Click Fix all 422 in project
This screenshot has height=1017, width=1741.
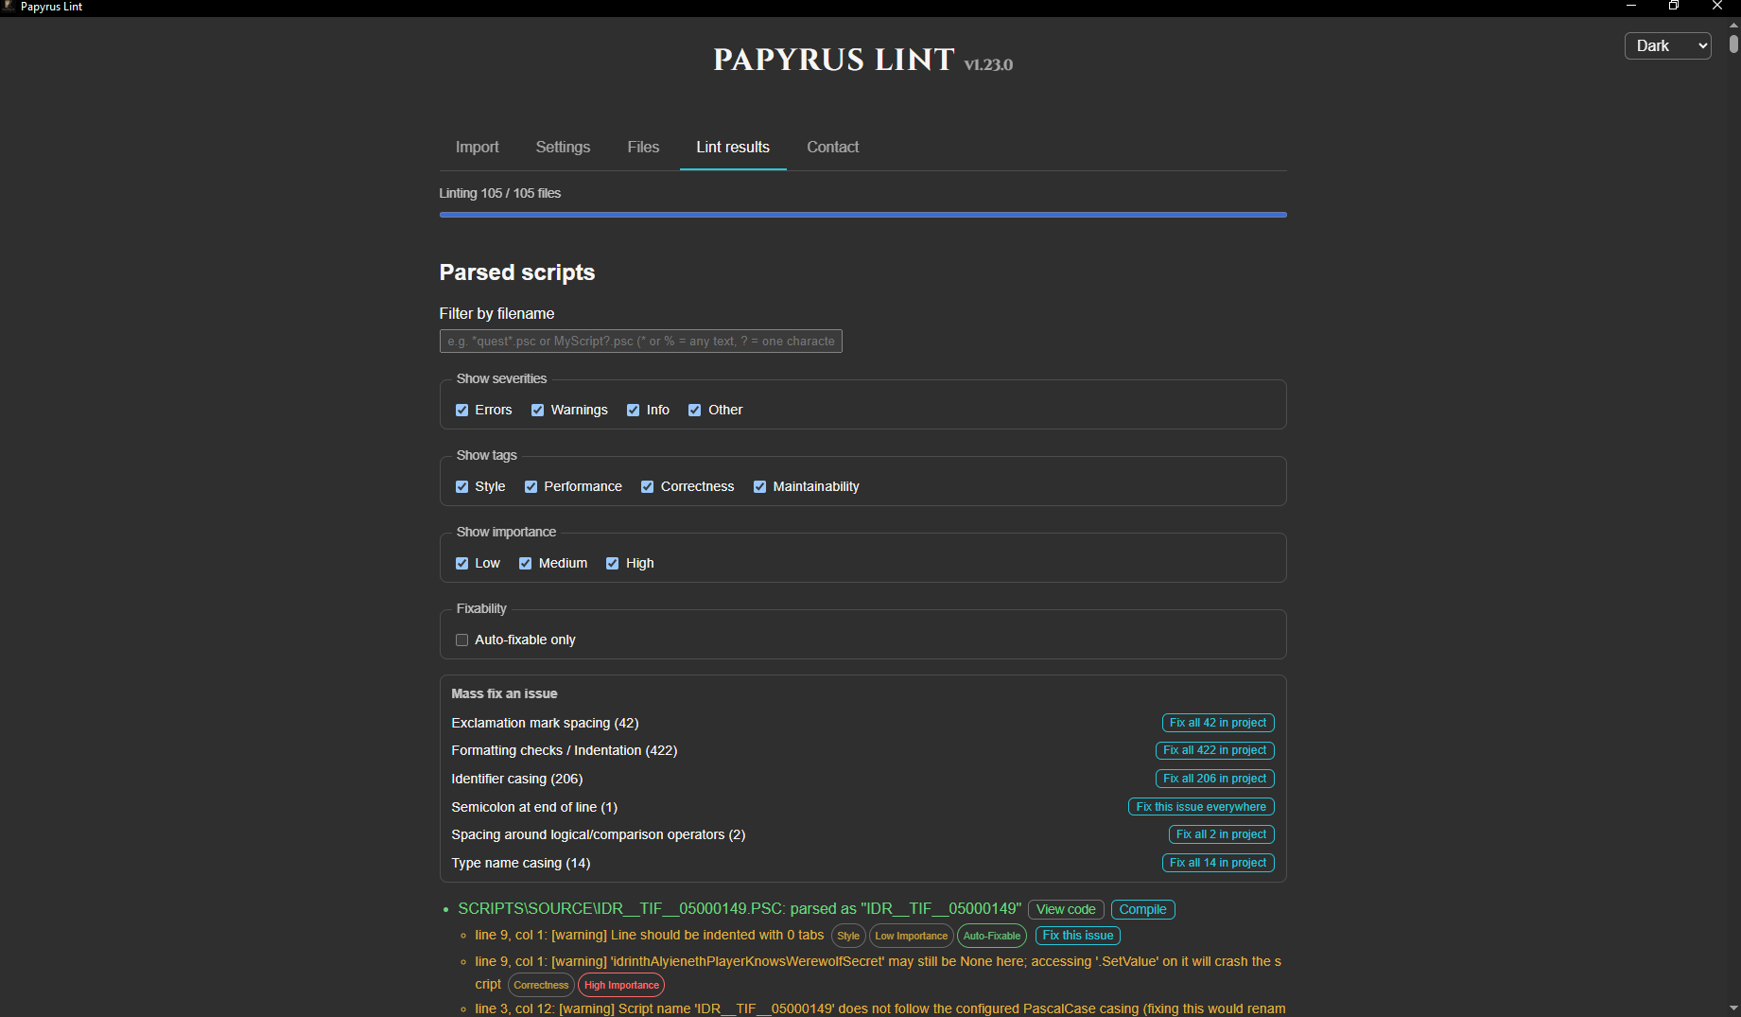click(1214, 750)
